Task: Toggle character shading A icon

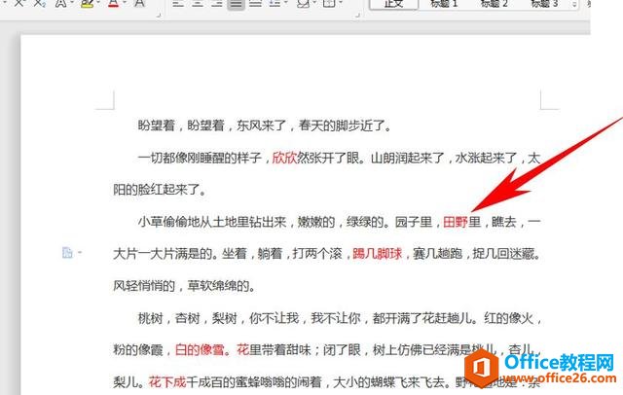Action: pyautogui.click(x=139, y=3)
